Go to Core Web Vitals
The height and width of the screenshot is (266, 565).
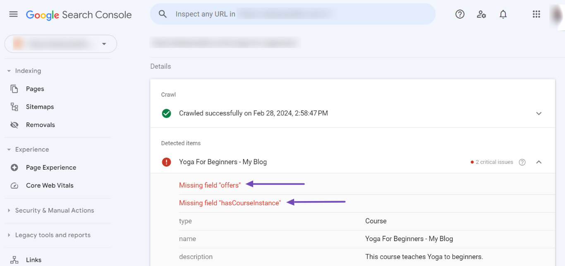(x=50, y=185)
